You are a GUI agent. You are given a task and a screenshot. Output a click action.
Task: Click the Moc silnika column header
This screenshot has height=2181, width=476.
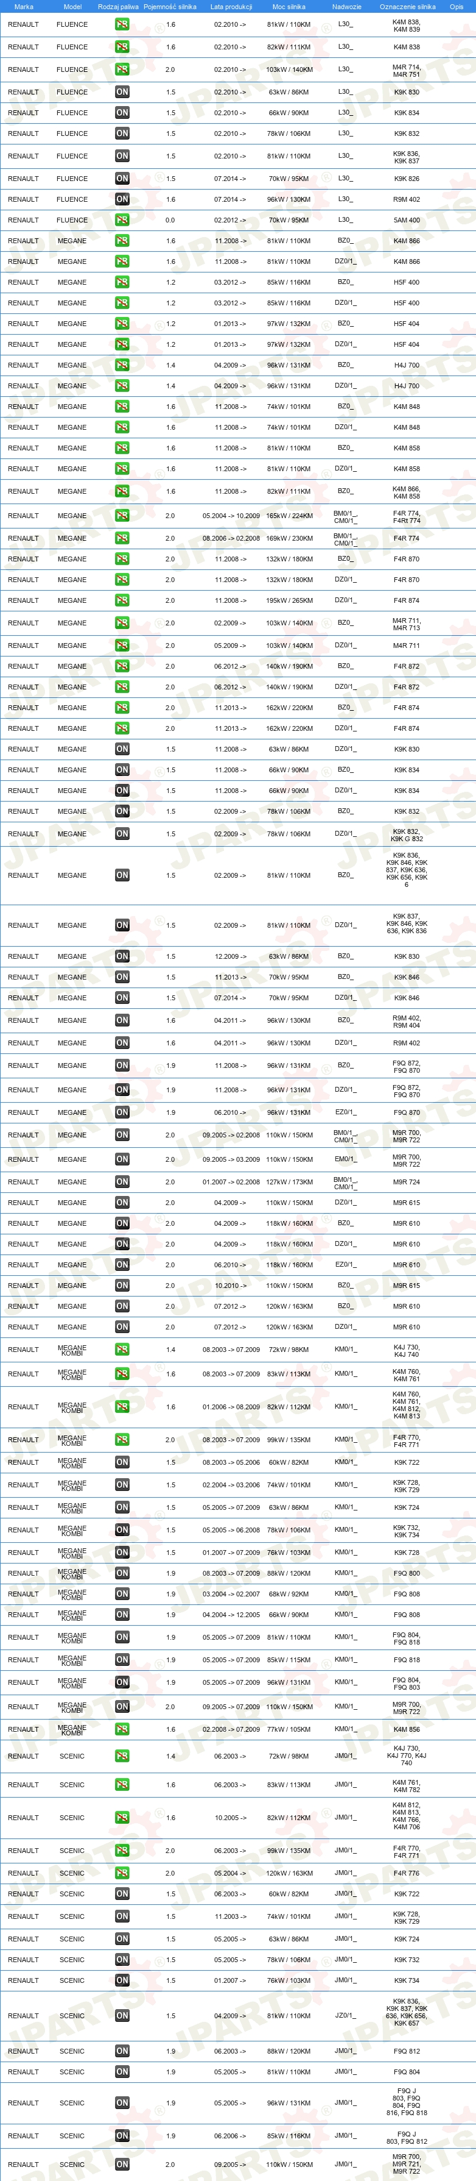(x=289, y=7)
